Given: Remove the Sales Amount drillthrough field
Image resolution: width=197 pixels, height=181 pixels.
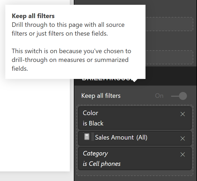Looking at the screenshot, I should click(x=183, y=138).
